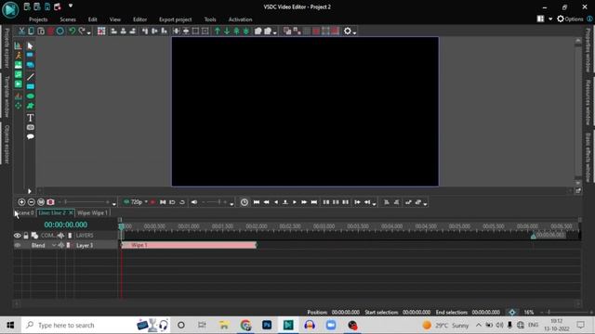Open the Projects explorer side panel
This screenshot has height=334, width=595.
click(7, 48)
